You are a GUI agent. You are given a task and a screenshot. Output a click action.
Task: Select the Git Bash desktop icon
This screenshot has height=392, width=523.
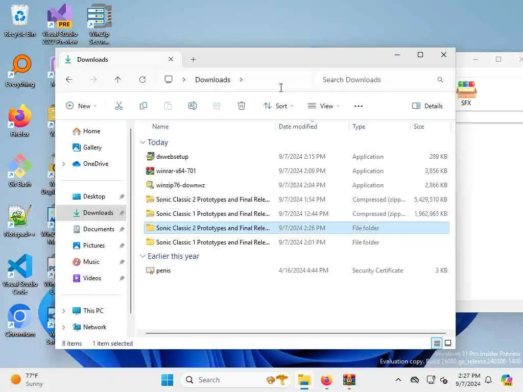tap(20, 170)
